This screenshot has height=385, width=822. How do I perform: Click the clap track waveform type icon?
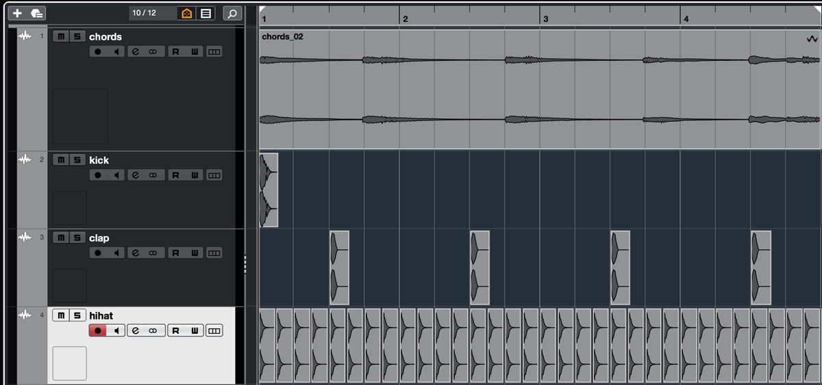25,237
